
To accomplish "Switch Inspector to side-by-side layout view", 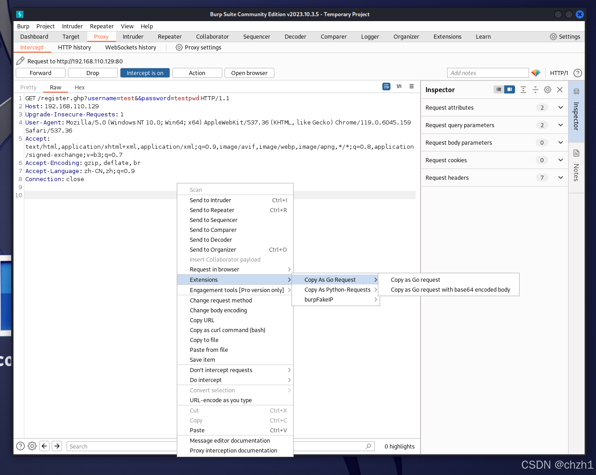I will tap(510, 89).
